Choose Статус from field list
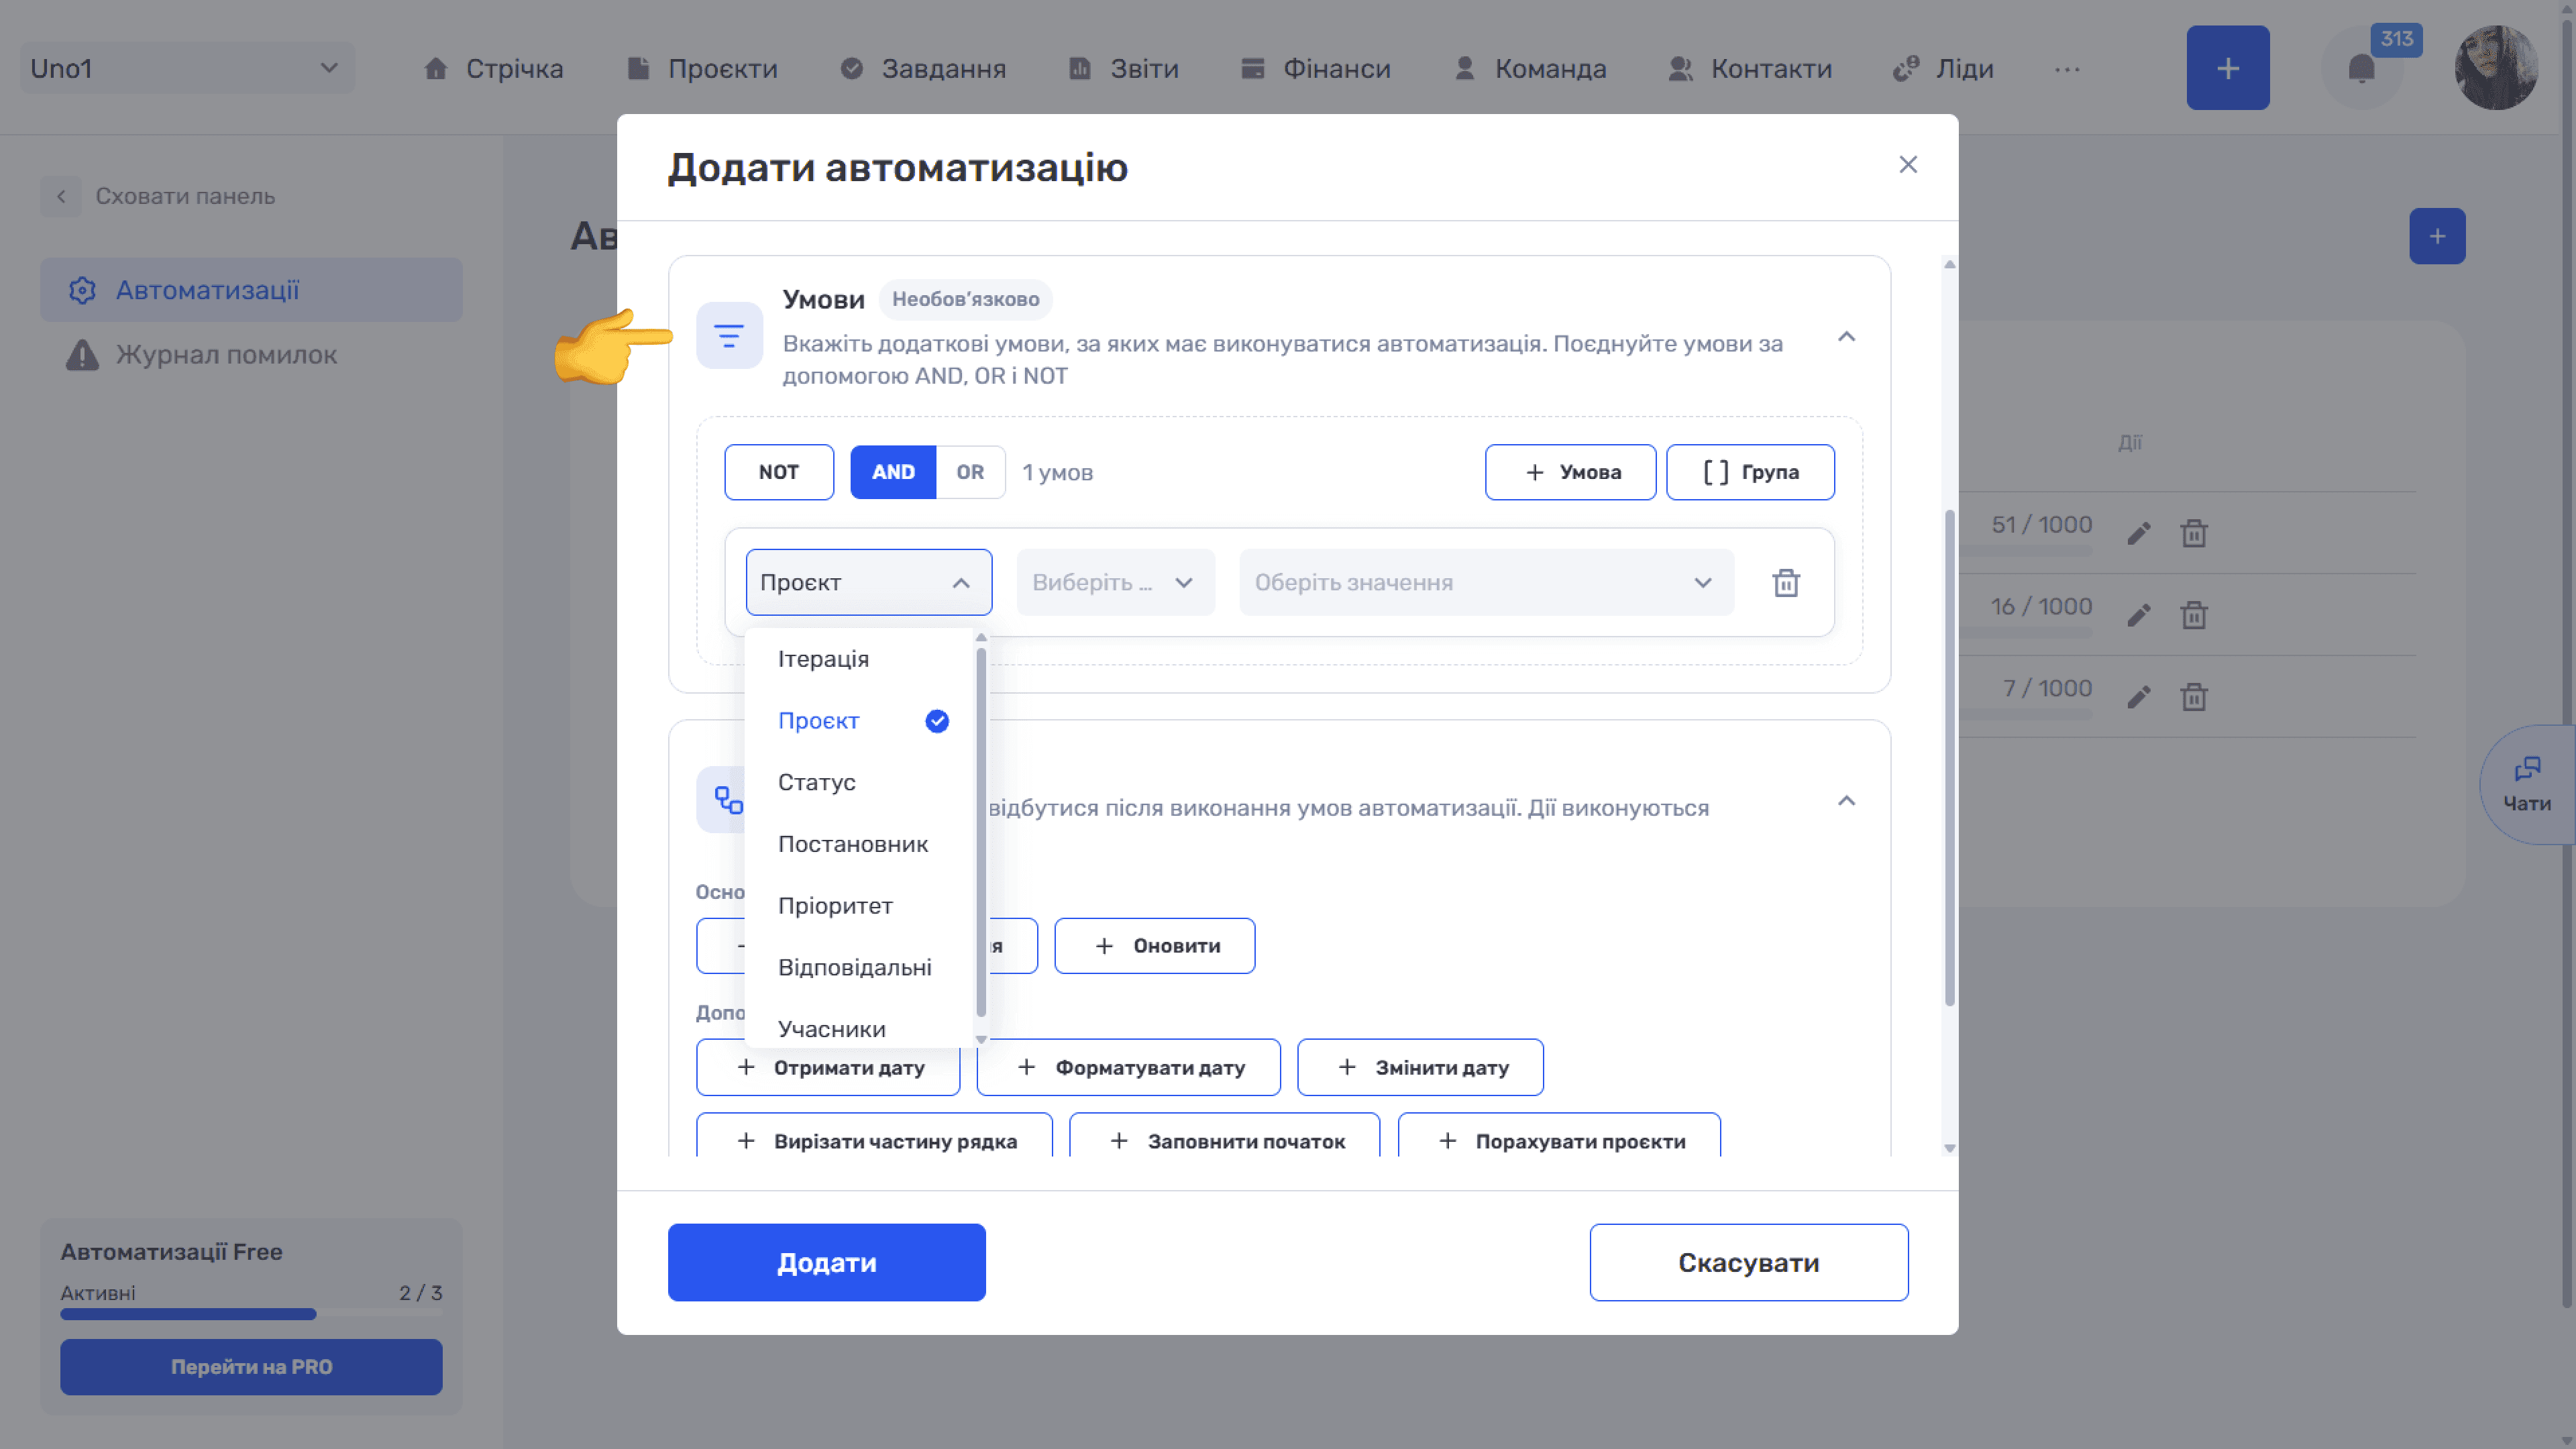This screenshot has height=1449, width=2576. click(860, 782)
